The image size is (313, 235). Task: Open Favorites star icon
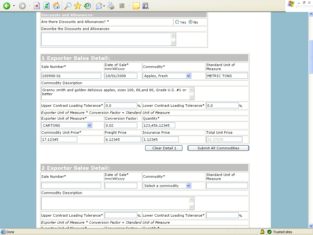[x=78, y=6]
